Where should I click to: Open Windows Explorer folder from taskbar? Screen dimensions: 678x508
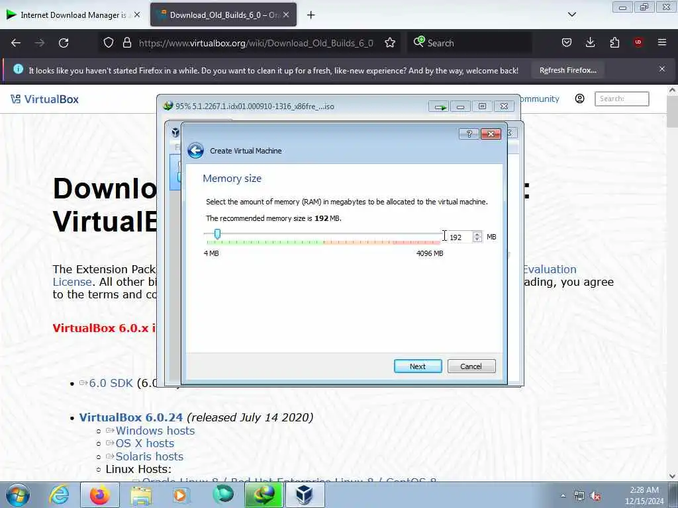[141, 495]
